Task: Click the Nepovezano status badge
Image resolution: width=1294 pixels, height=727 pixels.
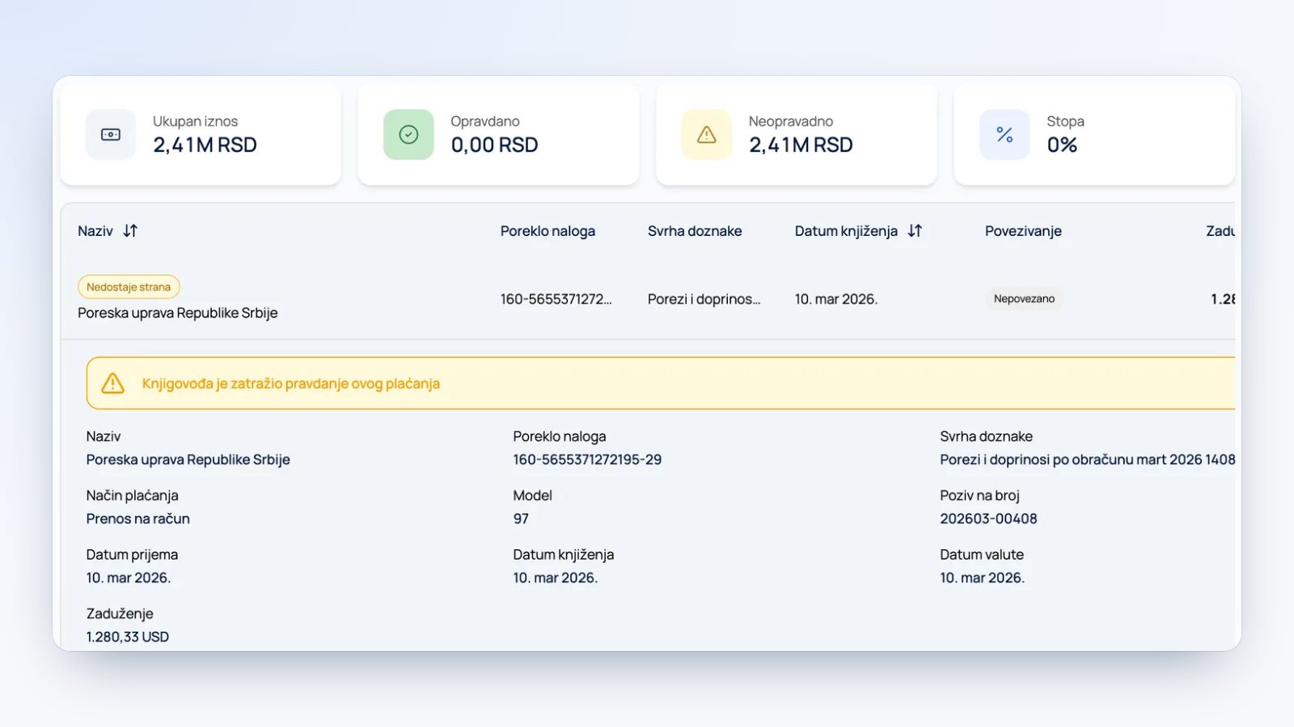Action: 1024,299
